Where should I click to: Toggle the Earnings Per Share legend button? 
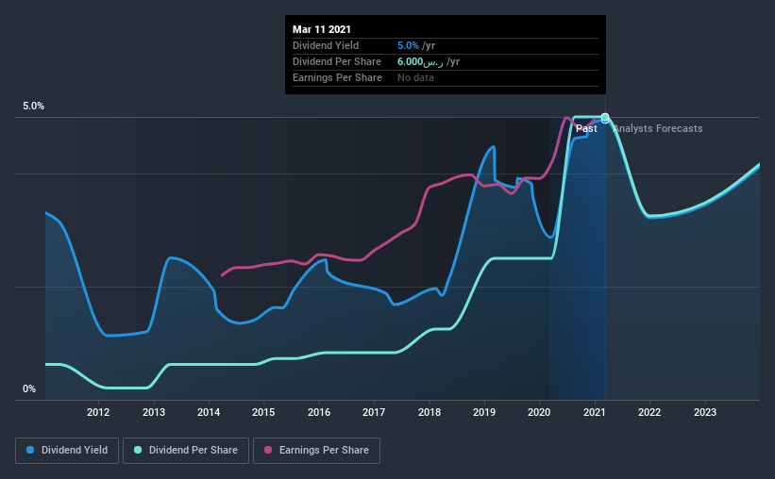(317, 451)
